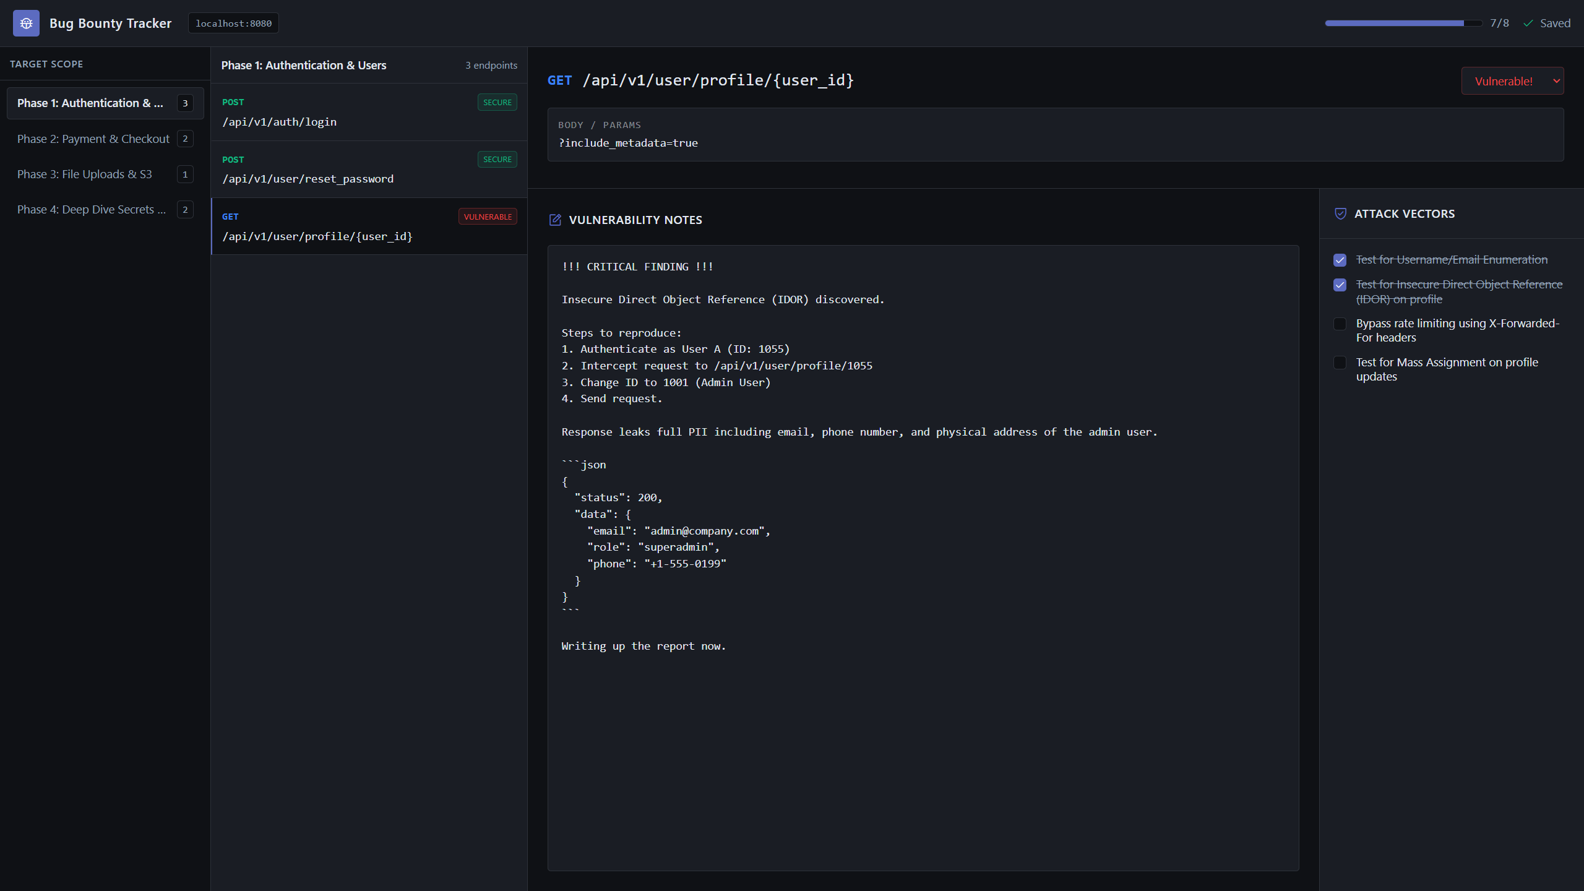This screenshot has height=891, width=1584.
Task: Click into the vulnerability notes text area
Action: click(923, 558)
